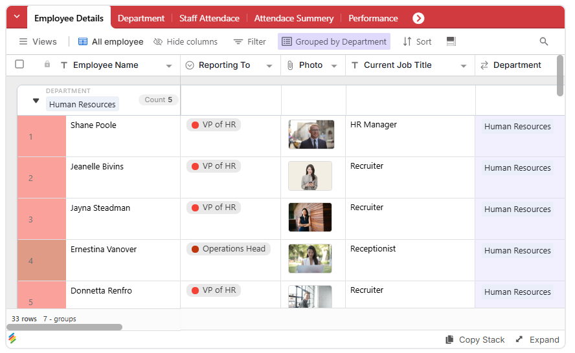Click the Stackby logo icon
Screen dimensions: 575x353
pos(12,338)
